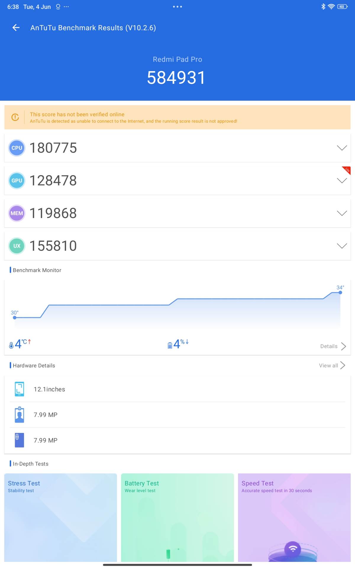Tap the back arrow in header
The width and height of the screenshot is (355, 569).
(16, 28)
